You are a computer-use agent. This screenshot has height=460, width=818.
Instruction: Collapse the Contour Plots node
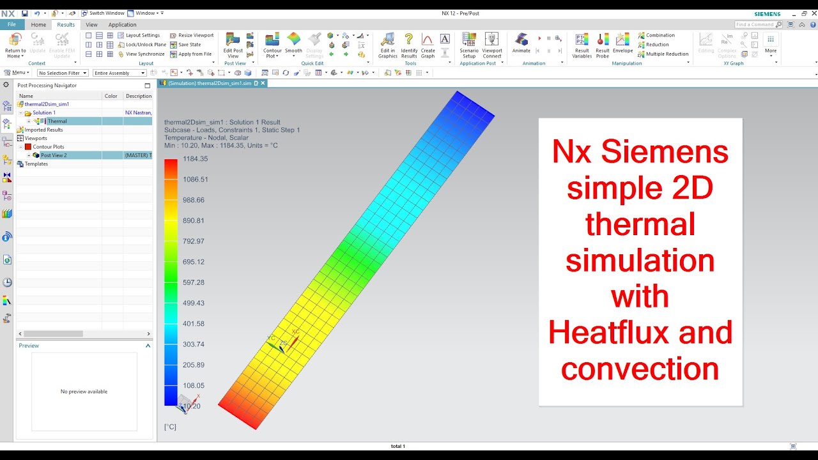pyautogui.click(x=20, y=147)
